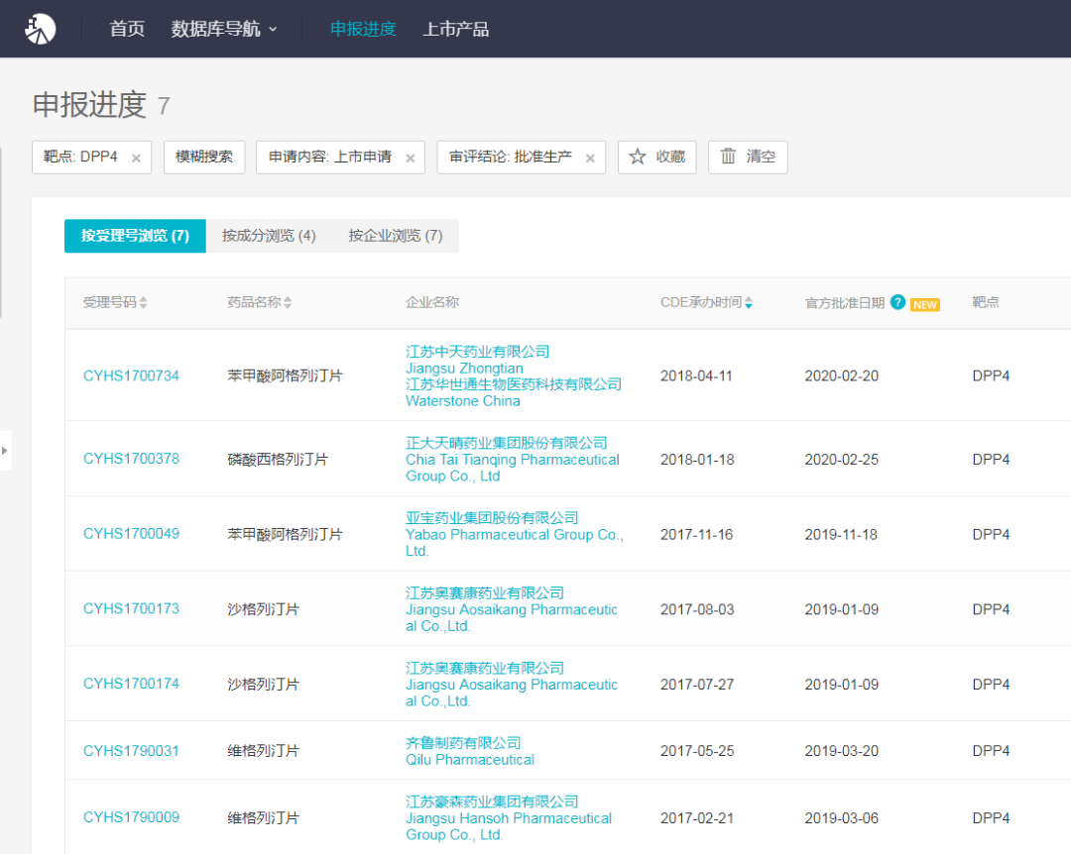Click the 靶点 column header
This screenshot has width=1071, height=854.
coord(986,302)
